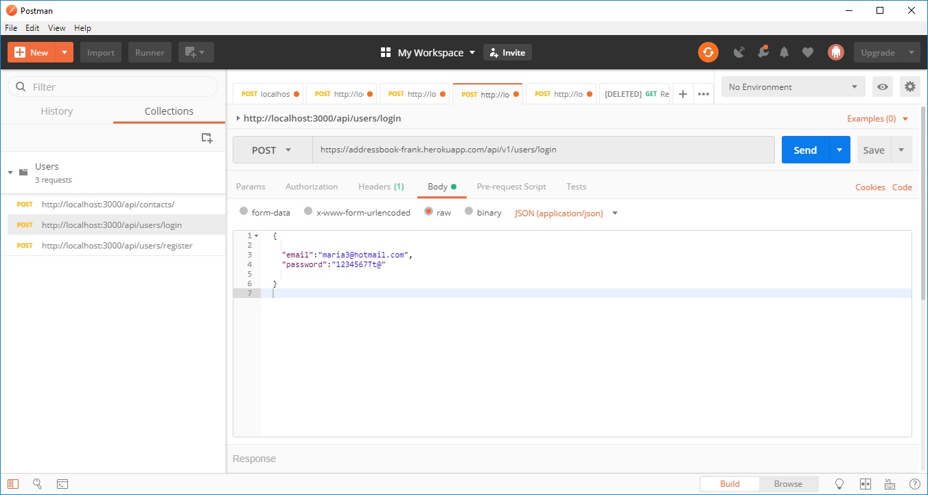Open the Postman console icon

pyautogui.click(x=62, y=484)
